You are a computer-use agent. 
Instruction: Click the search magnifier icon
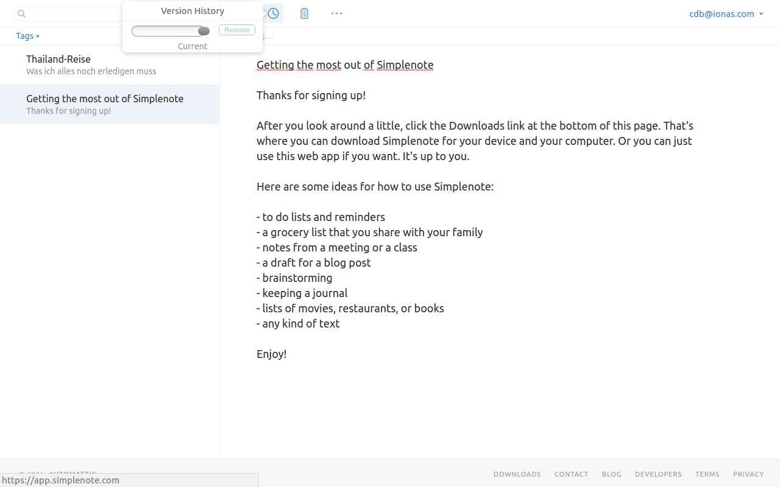(x=22, y=14)
